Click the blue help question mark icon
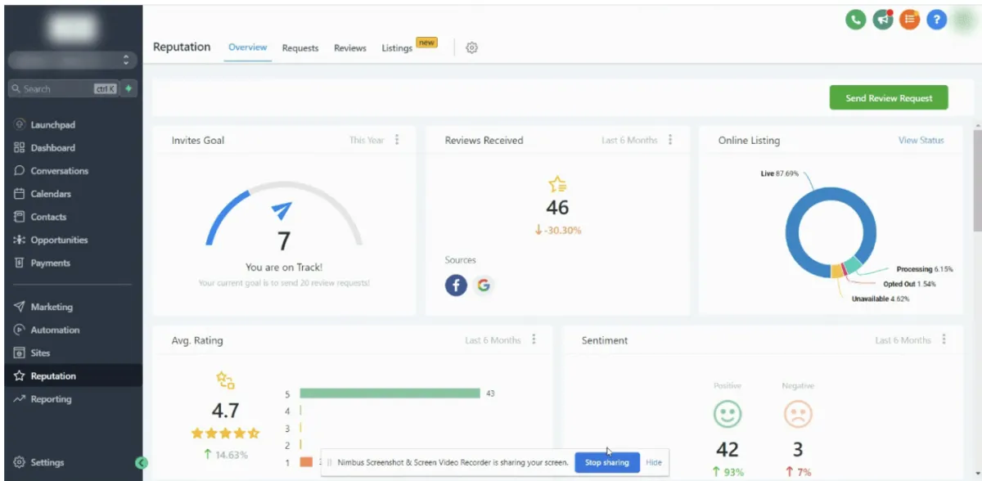 (936, 20)
